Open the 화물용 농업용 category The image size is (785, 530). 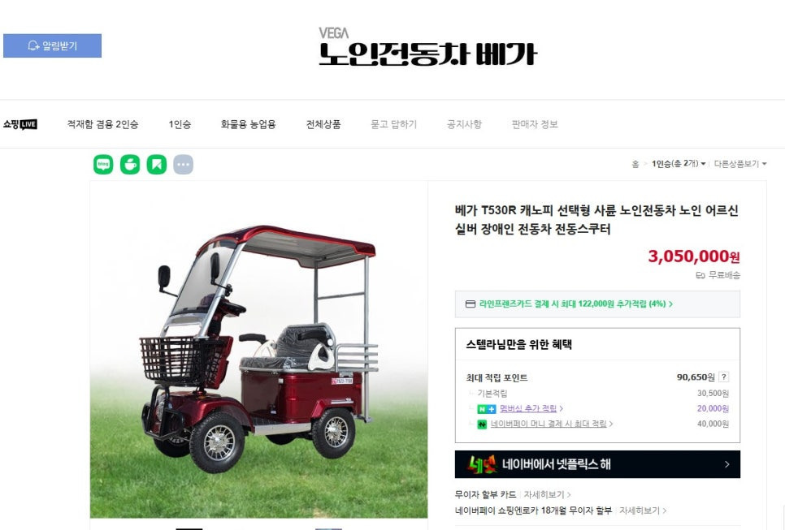click(x=249, y=124)
